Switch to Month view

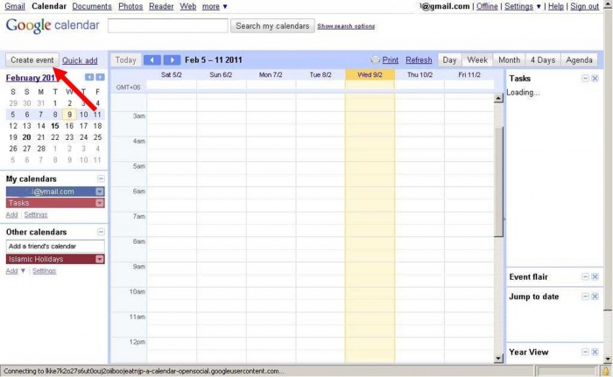point(509,60)
